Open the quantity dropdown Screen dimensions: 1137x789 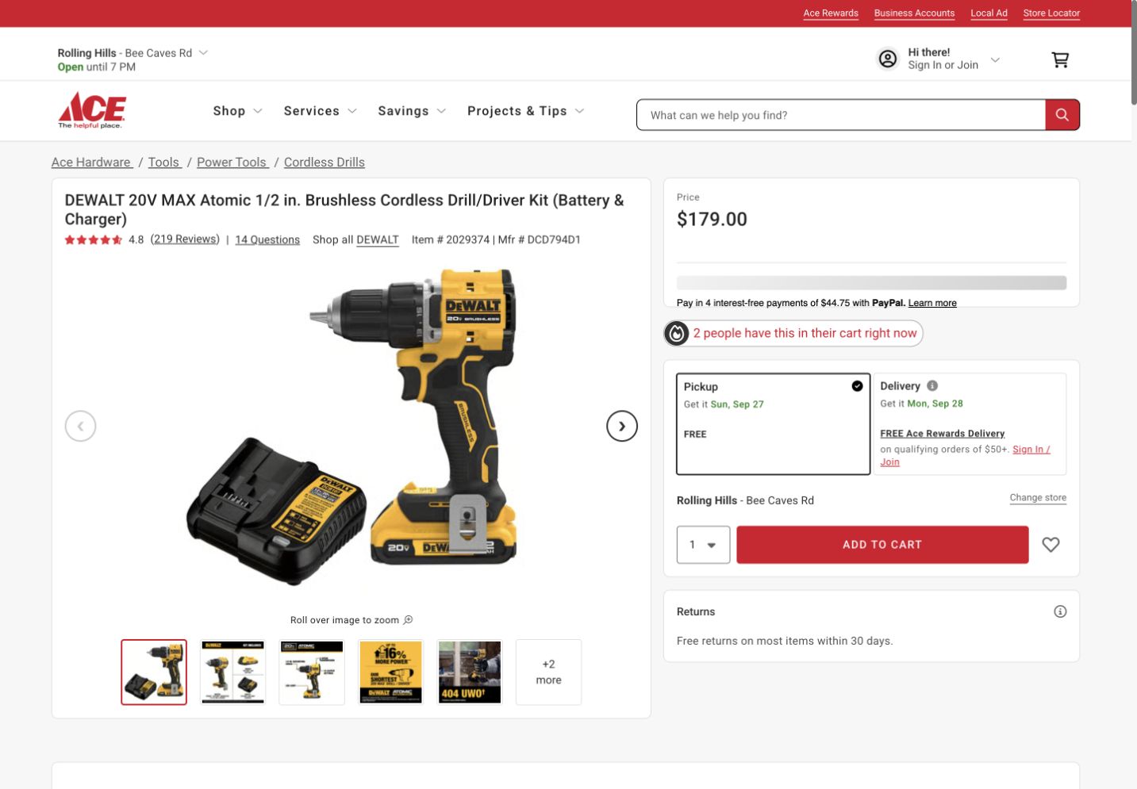tap(703, 545)
